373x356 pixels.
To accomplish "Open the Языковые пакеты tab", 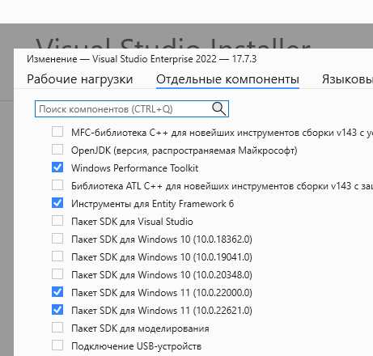I will click(x=347, y=79).
